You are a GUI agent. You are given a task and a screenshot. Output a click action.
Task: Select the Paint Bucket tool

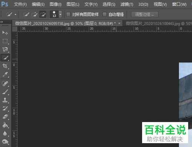coord(5,125)
